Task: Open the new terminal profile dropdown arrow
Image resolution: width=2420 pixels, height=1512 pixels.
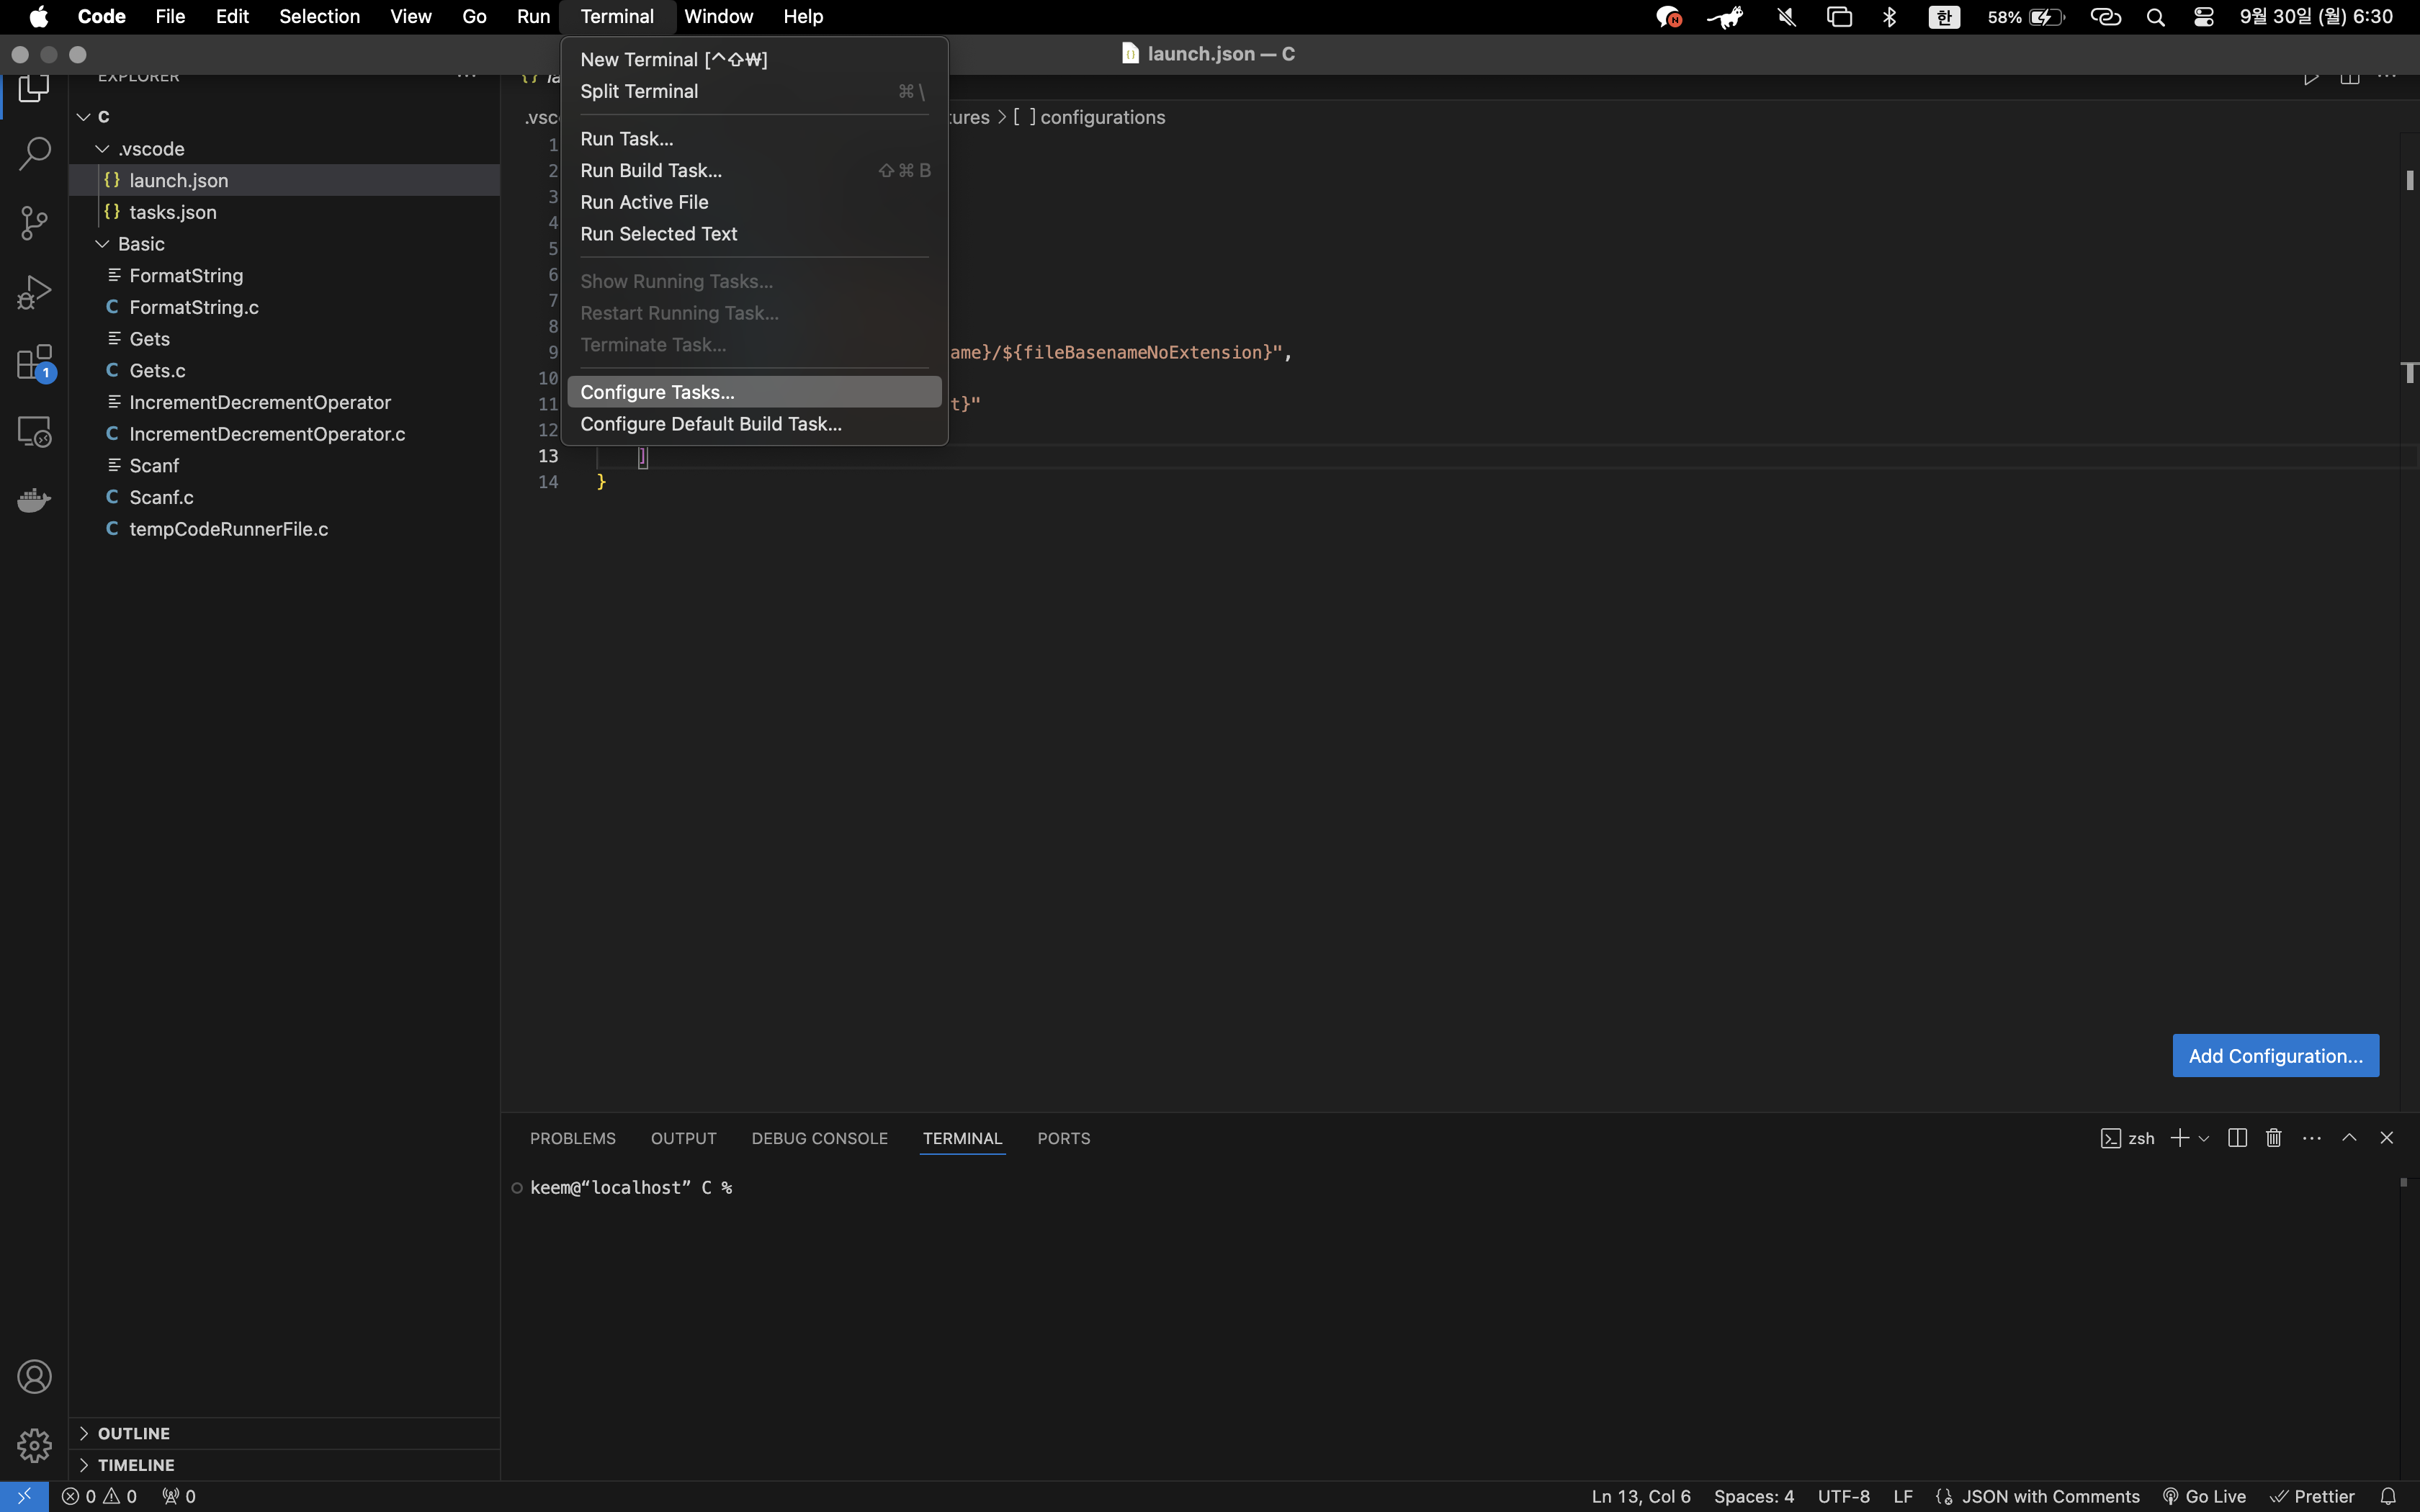Action: 2204,1139
